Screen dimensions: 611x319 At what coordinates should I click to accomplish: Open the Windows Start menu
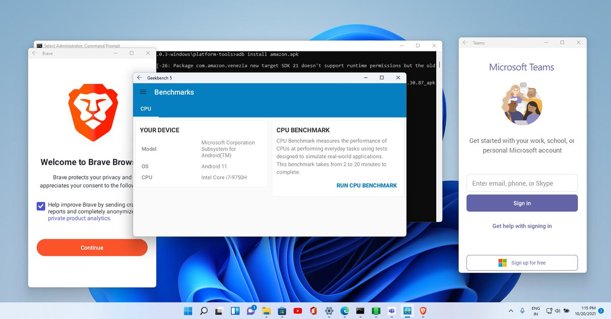(188, 311)
